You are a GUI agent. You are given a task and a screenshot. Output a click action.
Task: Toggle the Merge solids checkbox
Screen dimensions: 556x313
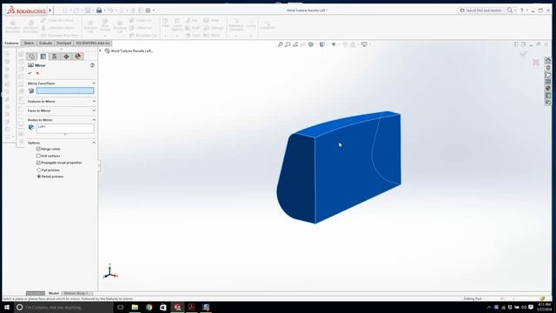pos(38,149)
